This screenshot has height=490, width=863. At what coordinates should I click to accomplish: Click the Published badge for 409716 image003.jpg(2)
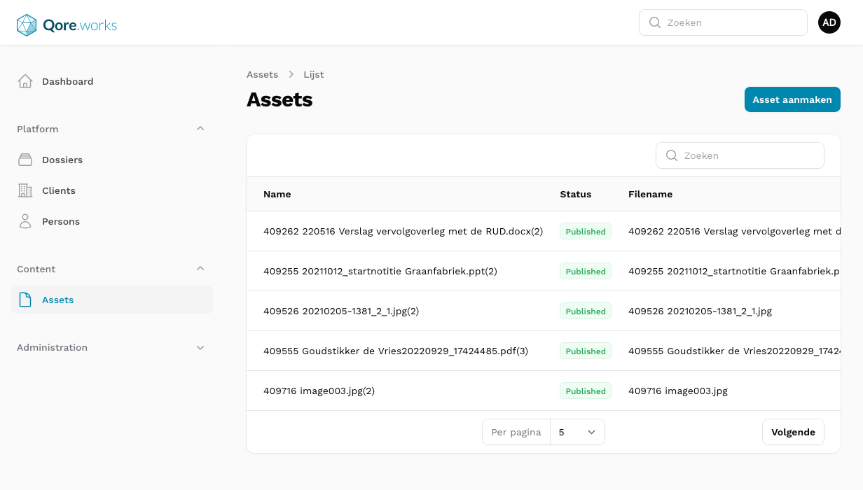pyautogui.click(x=585, y=391)
